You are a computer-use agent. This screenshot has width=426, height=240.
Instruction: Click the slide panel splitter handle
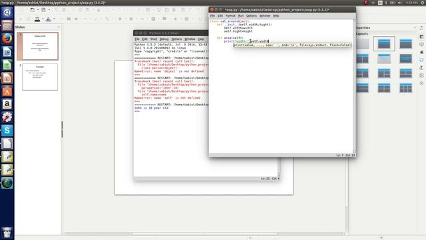(x=62, y=129)
